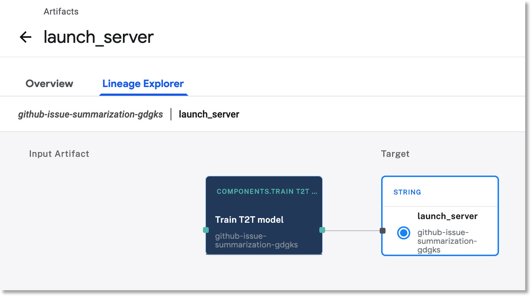Click the launch_server page title heading
This screenshot has height=296, width=531.
point(99,37)
